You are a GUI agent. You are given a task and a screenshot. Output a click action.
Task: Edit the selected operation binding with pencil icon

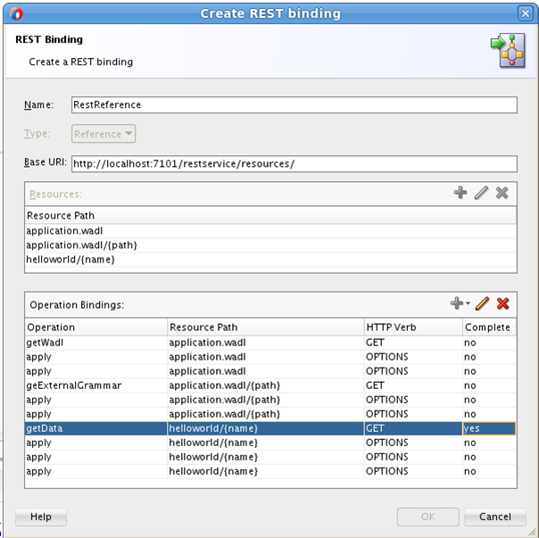[x=482, y=303]
